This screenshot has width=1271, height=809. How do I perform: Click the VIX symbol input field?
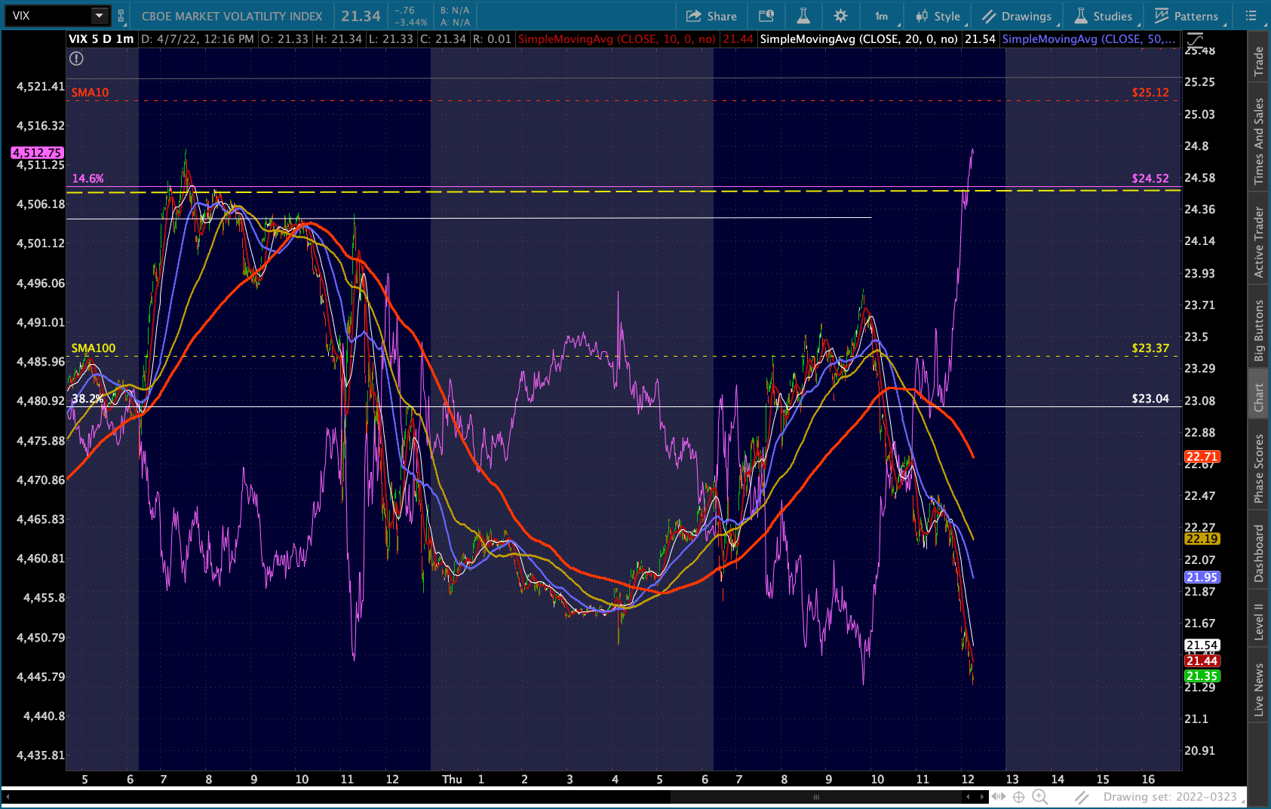[49, 16]
